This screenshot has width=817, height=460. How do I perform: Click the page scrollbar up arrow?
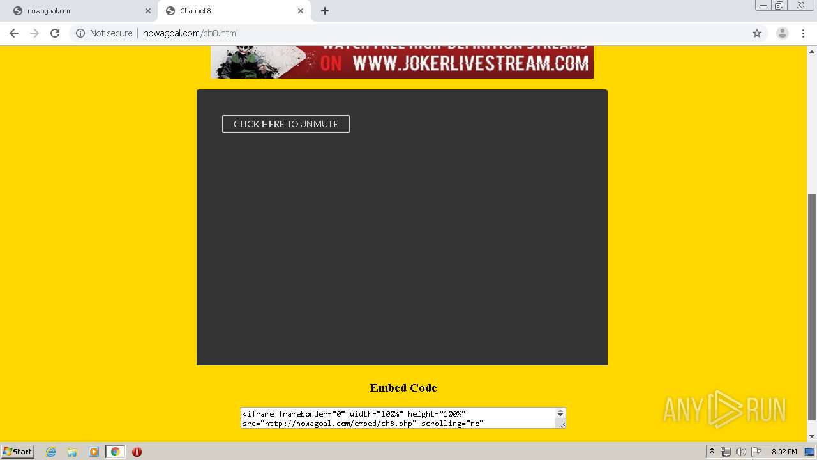pos(812,51)
